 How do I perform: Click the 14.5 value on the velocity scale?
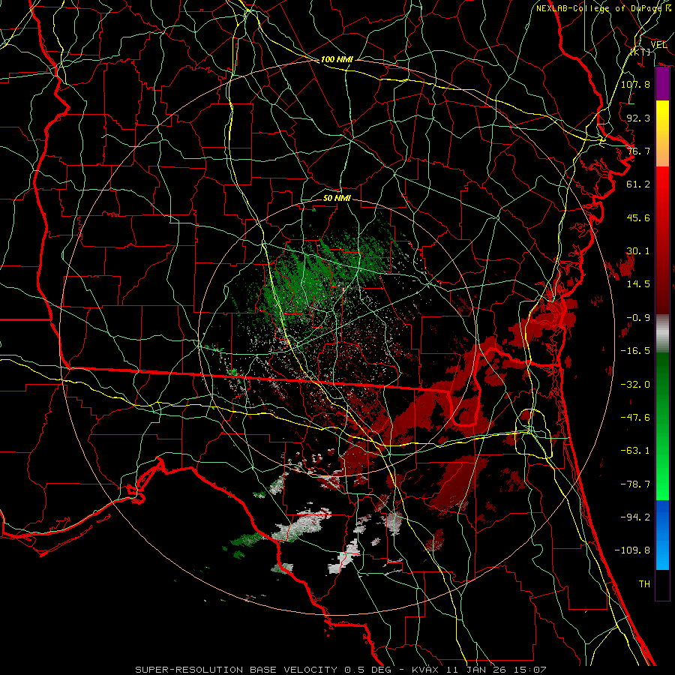click(x=638, y=284)
